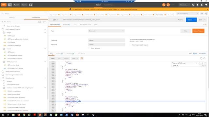Toggle the wrap lines icon in response
This screenshot has width=209, height=117.
[x=82, y=58]
